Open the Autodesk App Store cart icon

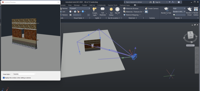169,2
